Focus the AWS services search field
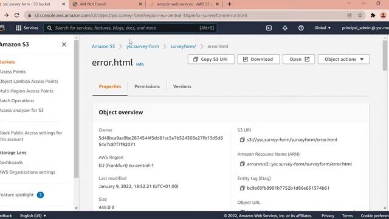 click(x=130, y=28)
